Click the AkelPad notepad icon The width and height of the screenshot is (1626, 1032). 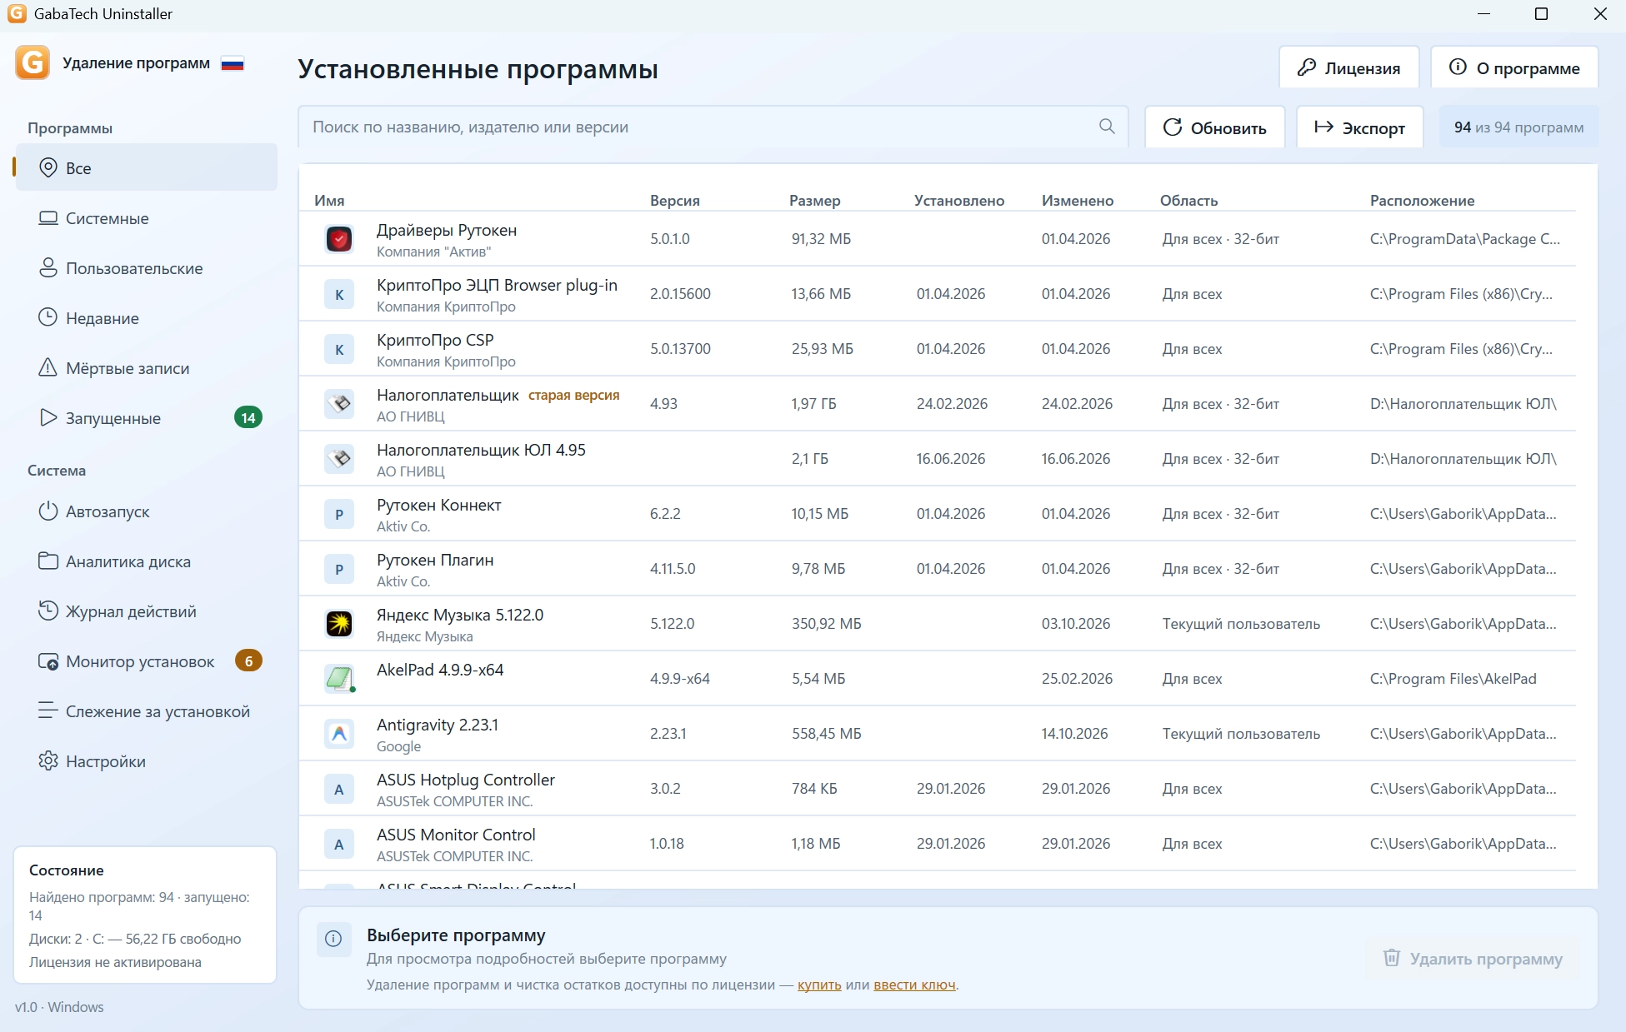tap(339, 679)
